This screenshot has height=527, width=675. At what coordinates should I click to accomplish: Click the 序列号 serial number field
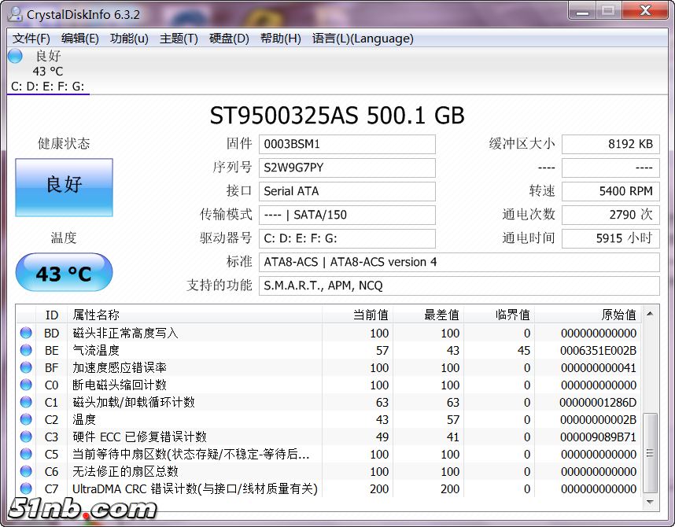pyautogui.click(x=349, y=168)
